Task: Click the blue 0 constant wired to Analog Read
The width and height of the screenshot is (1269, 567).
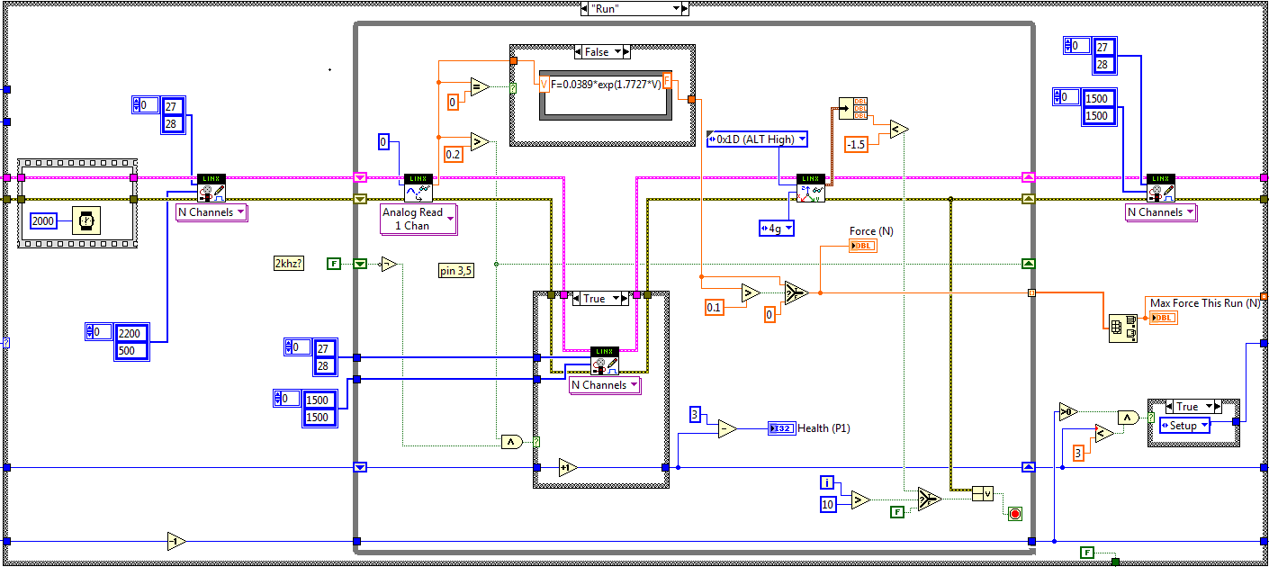Action: pyautogui.click(x=382, y=141)
